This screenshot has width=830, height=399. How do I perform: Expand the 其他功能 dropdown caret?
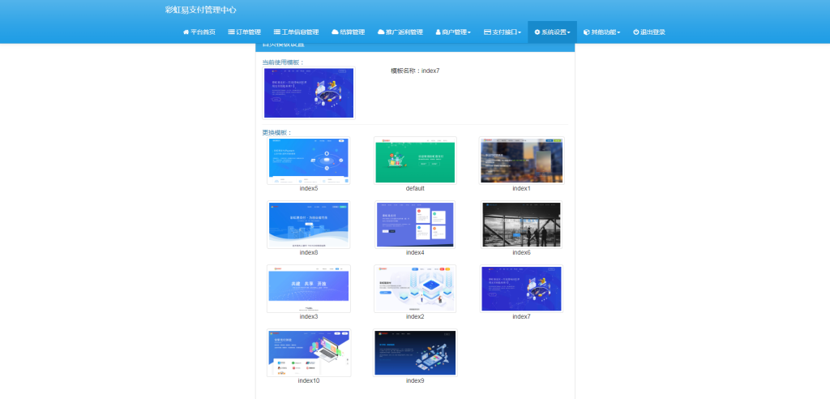coord(618,33)
